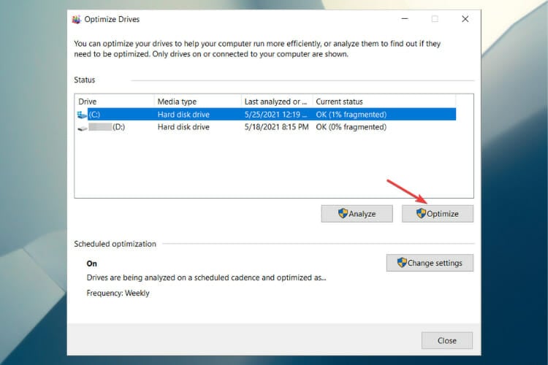Minimize the Optimize Drives window
548x365 pixels.
(405, 19)
